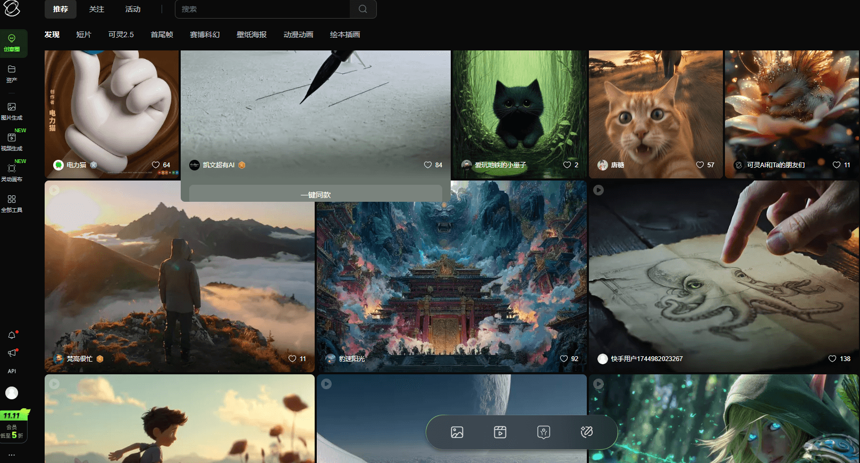
Task: Click the magic pen icon in floating toolbar
Action: (586, 432)
